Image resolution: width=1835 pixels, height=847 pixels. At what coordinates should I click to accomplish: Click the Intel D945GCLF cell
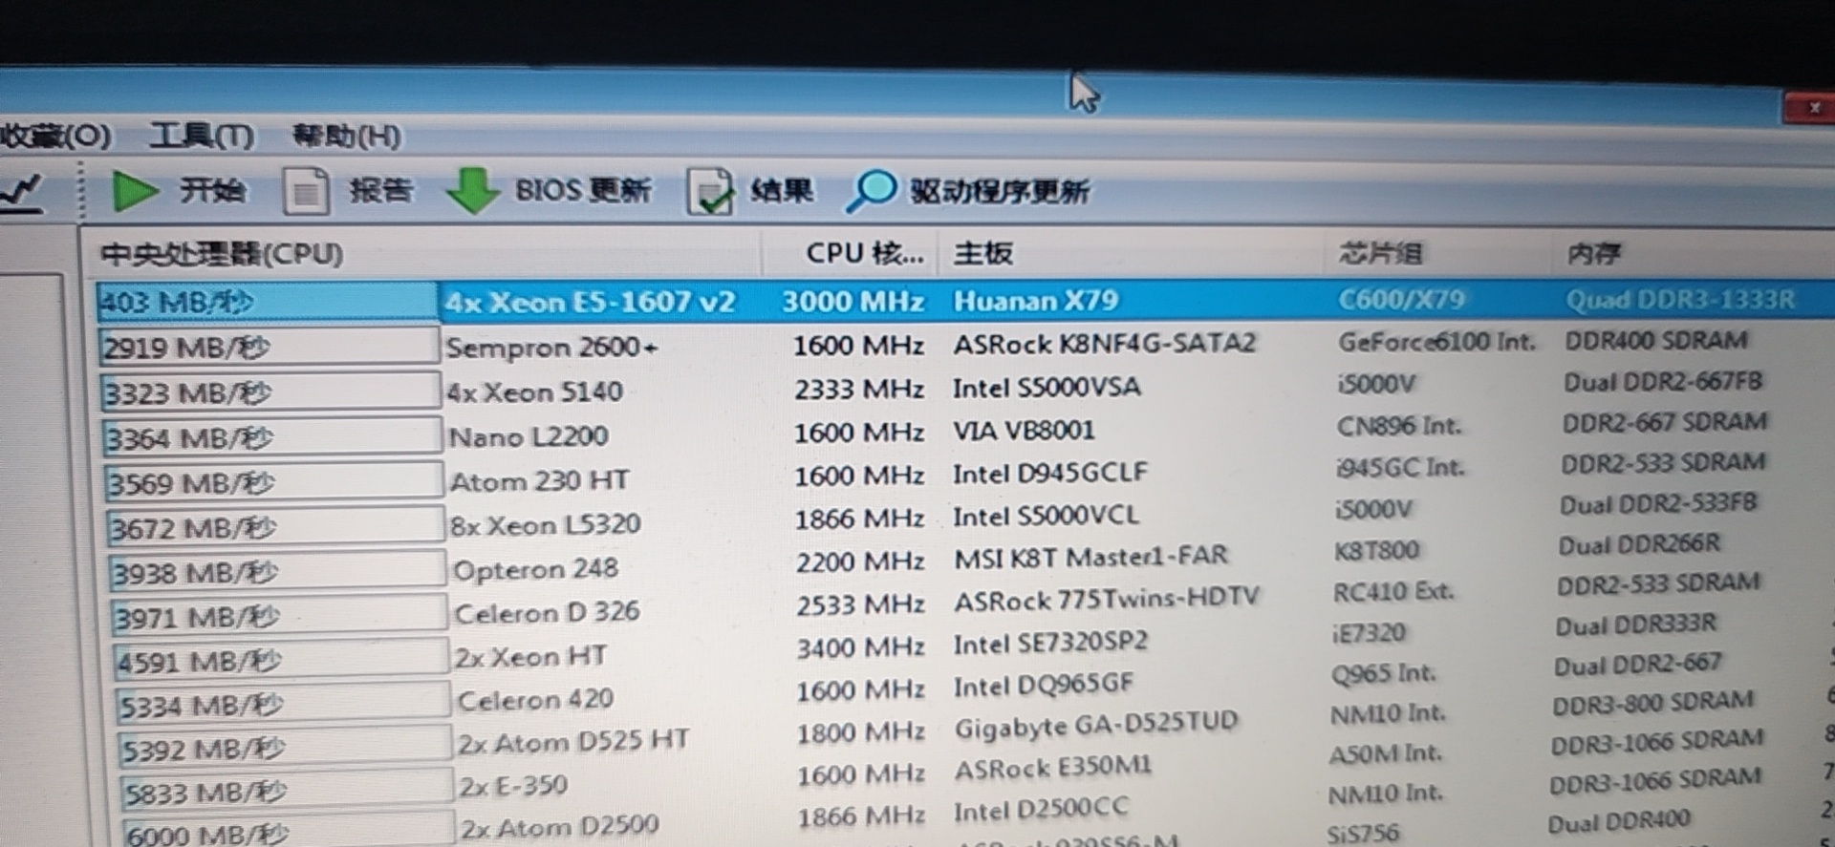pos(1050,474)
